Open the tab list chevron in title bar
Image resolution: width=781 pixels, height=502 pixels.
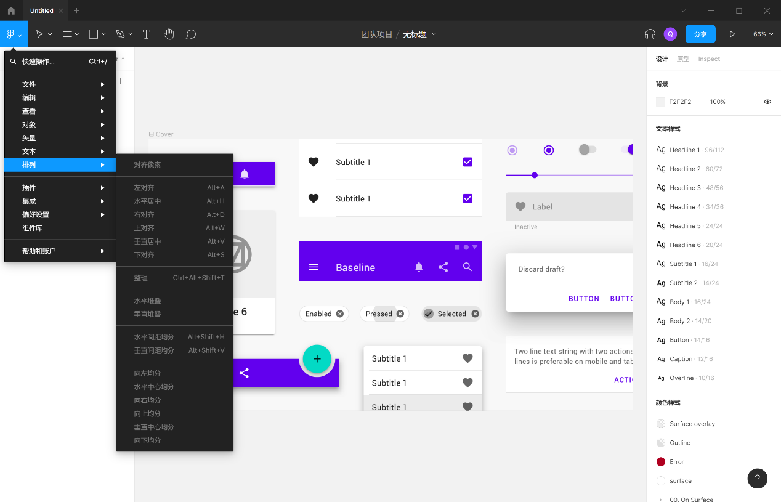click(x=683, y=10)
